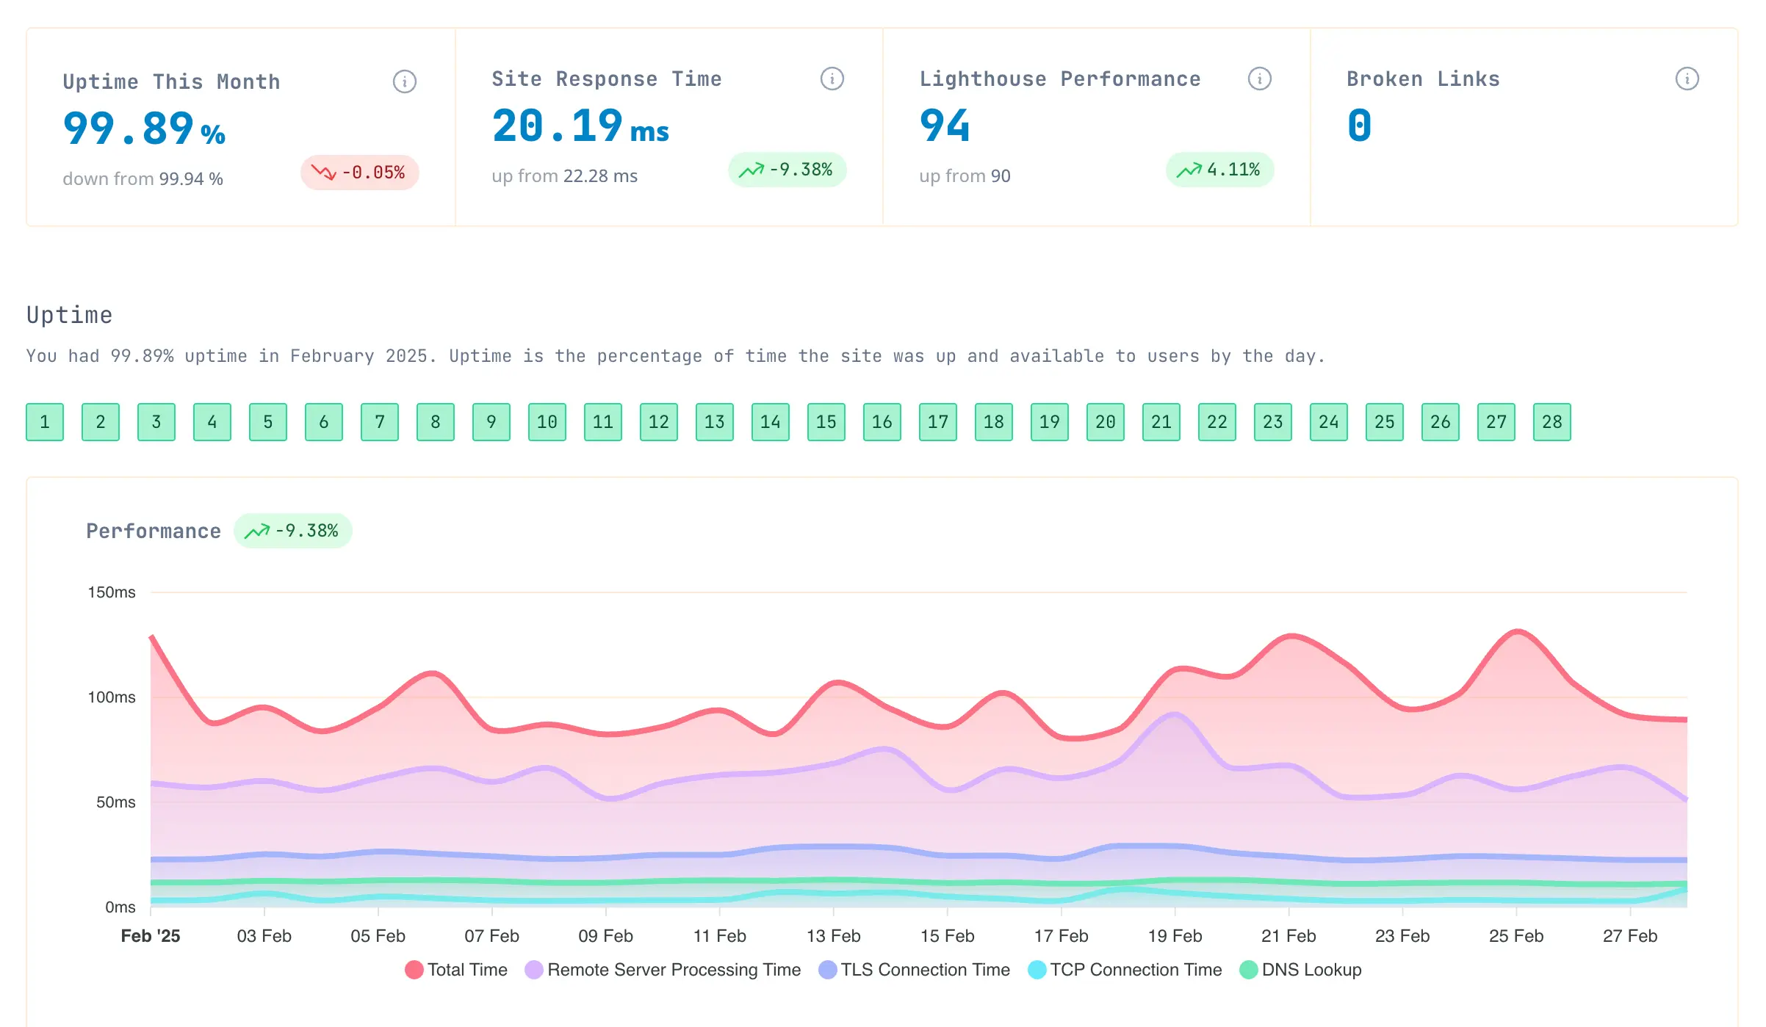The width and height of the screenshot is (1766, 1027).
Task: Select uptime day 5 box
Action: (x=268, y=422)
